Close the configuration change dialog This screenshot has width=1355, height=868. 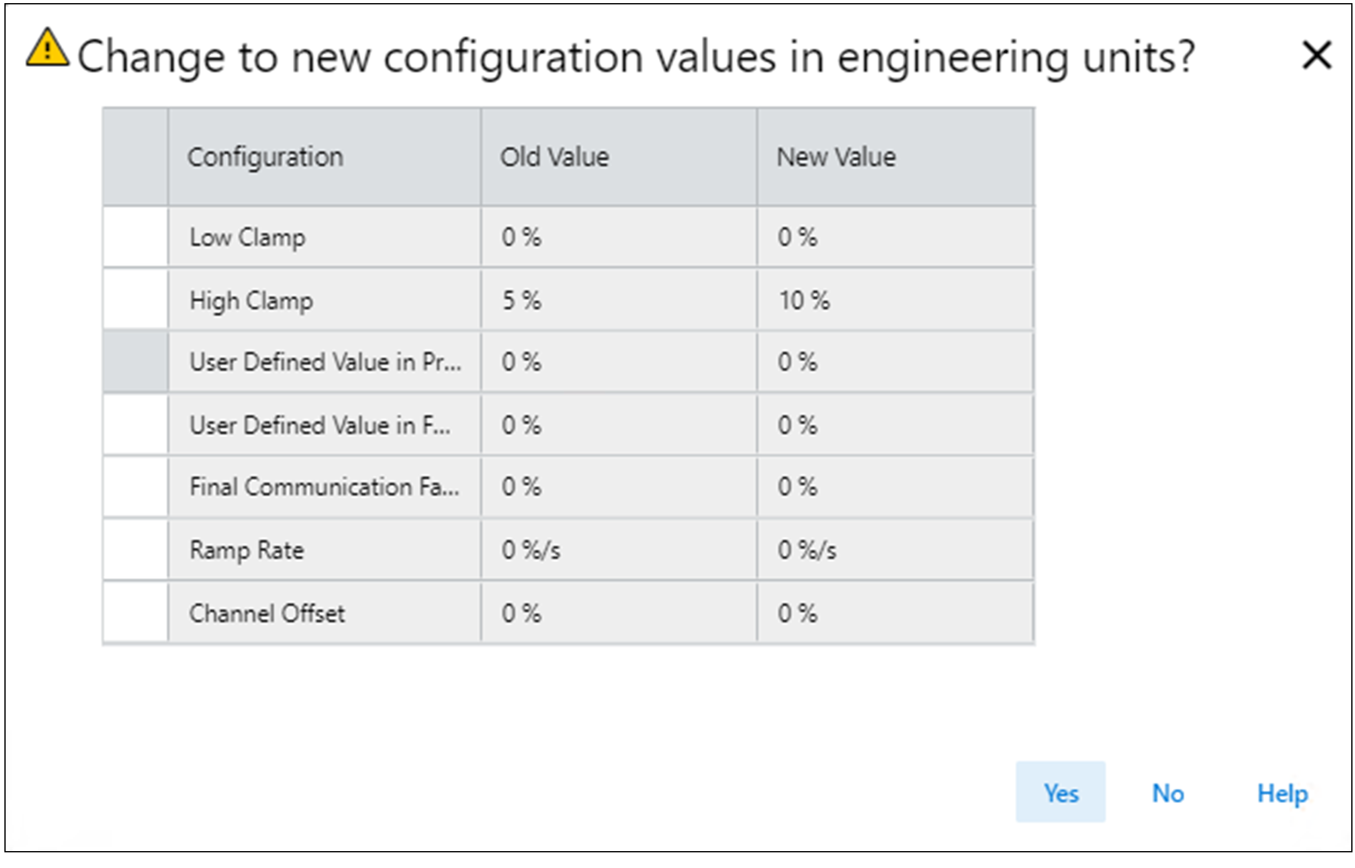(x=1316, y=55)
